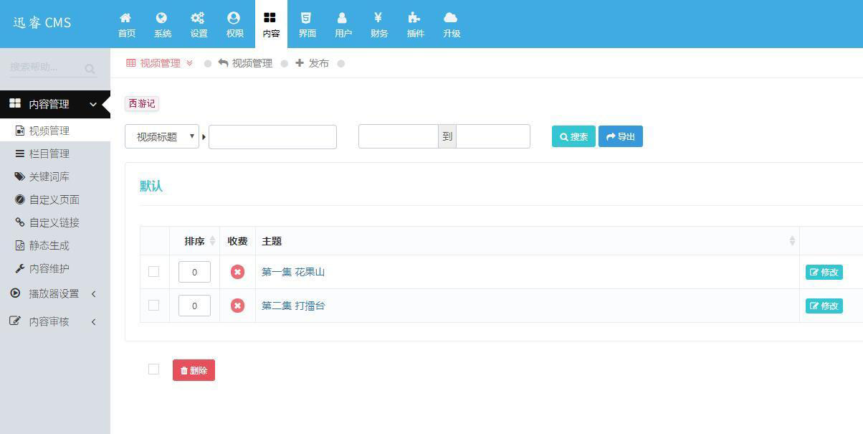Click the red 收费 cross for 第一集 花果山
The height and width of the screenshot is (434, 863).
click(237, 272)
